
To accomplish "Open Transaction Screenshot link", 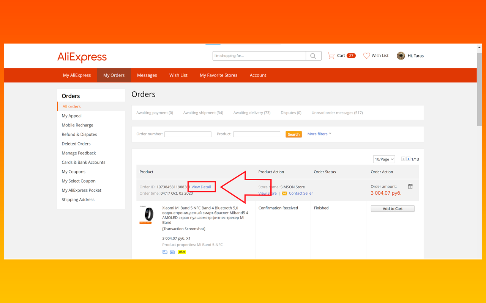I will coord(184,229).
